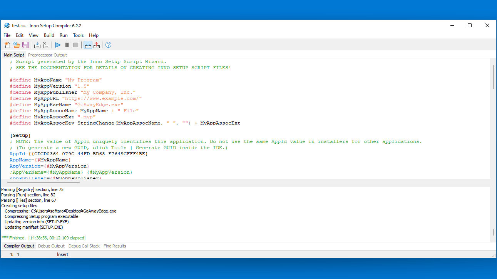This screenshot has width=497, height=279.
Task: Click the "My Program" string value
Action: click(x=84, y=80)
